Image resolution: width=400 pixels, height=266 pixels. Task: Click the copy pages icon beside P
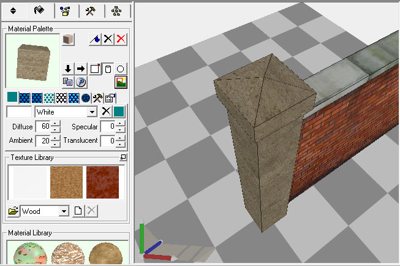point(69,82)
